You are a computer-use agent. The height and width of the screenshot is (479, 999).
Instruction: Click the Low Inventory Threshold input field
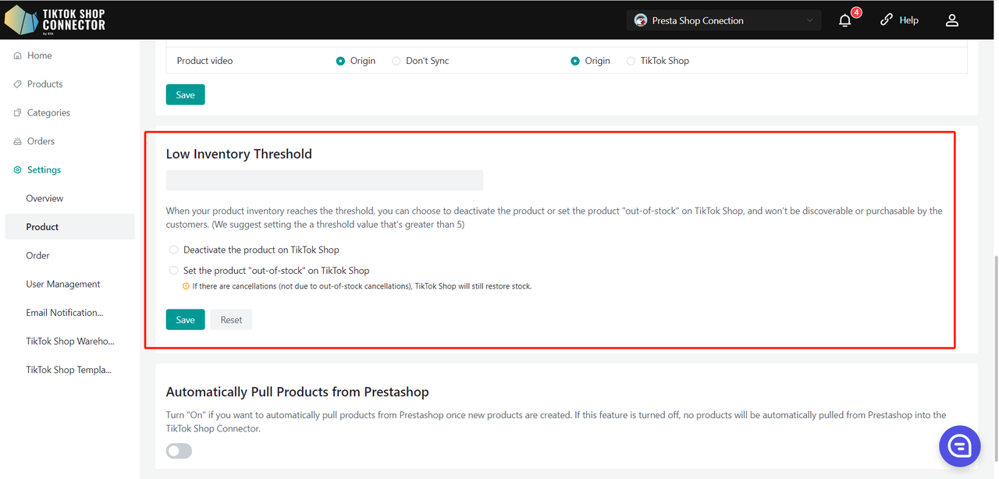point(325,180)
